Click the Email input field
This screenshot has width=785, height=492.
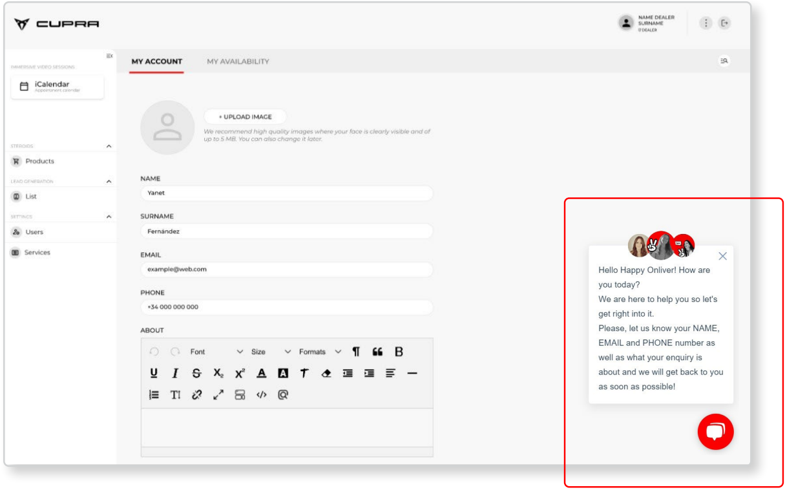coord(286,269)
